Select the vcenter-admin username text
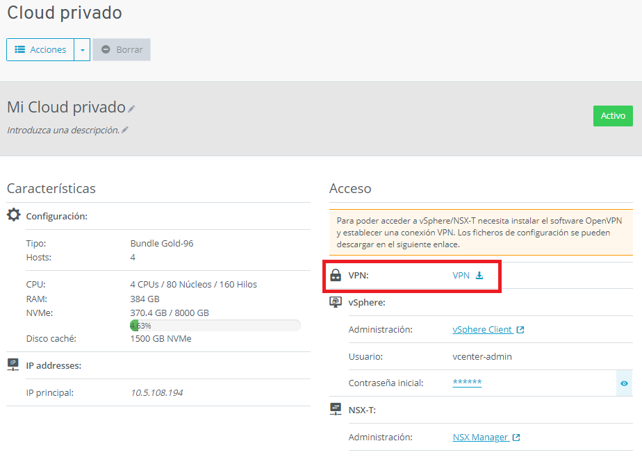 point(482,356)
